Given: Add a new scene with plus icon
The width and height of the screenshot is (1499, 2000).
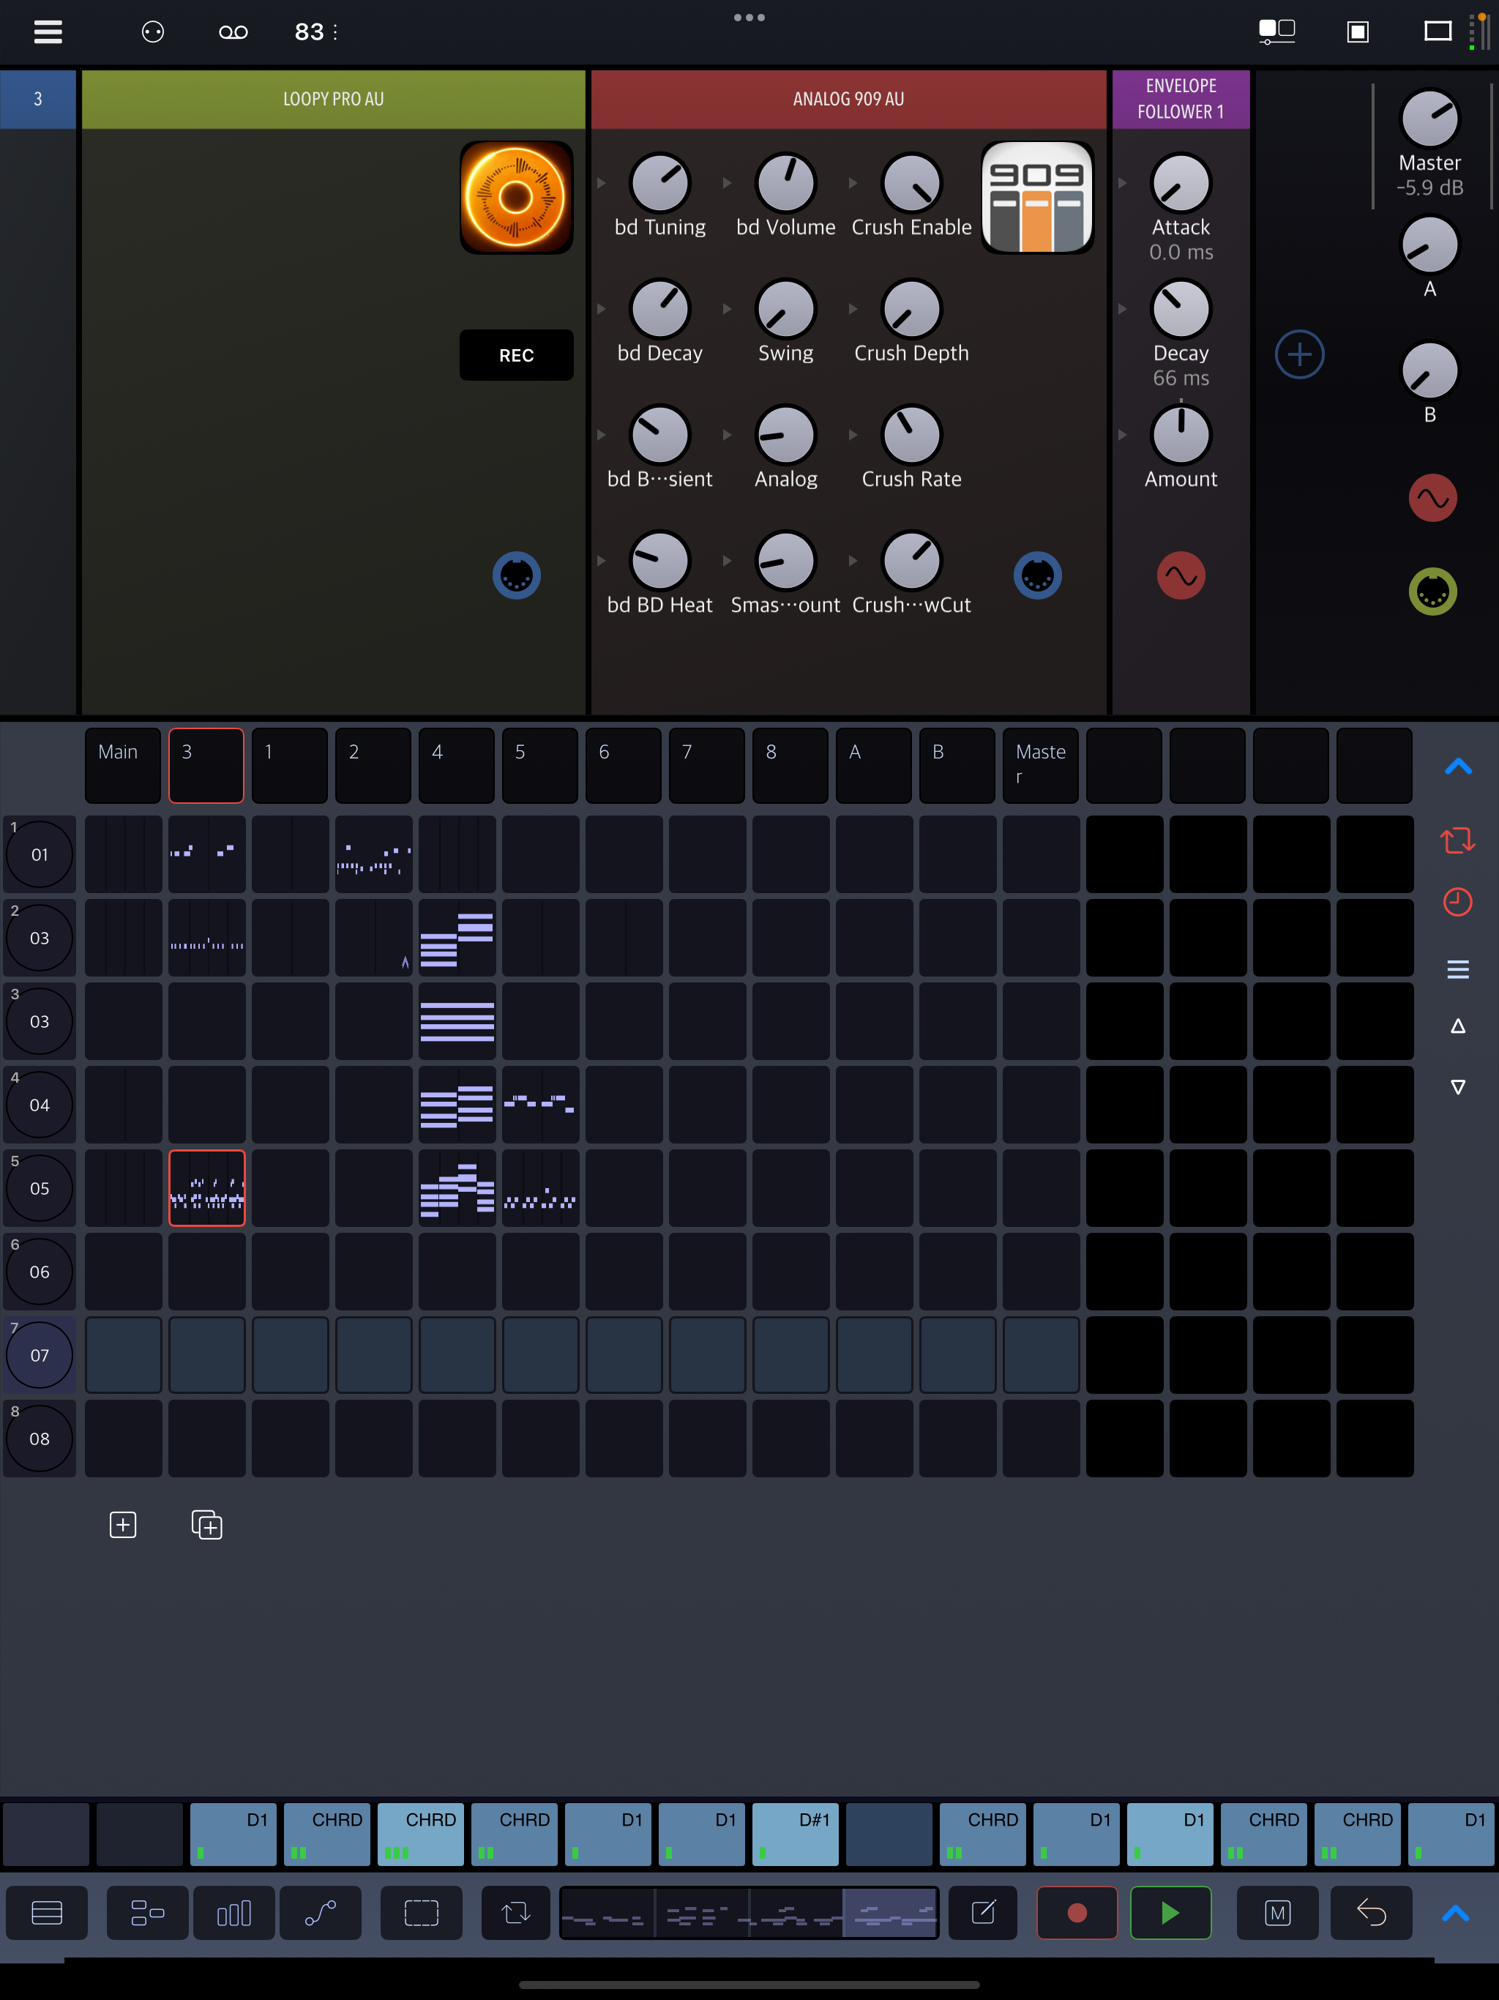Looking at the screenshot, I should (x=123, y=1526).
